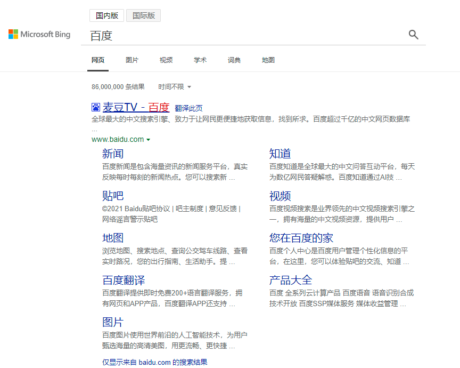
Task: Click the magnifying glass search icon
Action: point(413,35)
